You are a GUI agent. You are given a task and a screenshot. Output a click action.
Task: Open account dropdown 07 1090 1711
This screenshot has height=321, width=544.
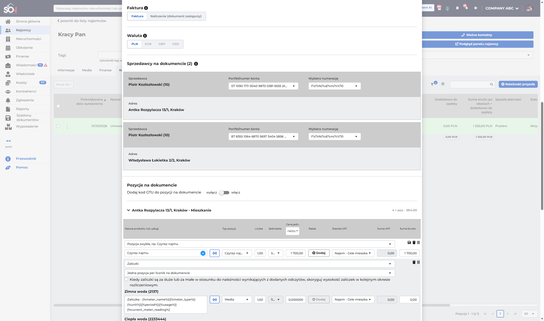point(263,86)
